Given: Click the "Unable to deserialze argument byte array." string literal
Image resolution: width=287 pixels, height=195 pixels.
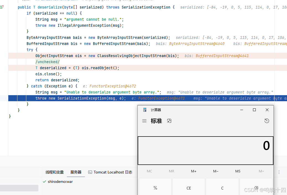Looking at the screenshot, I should [x=112, y=92].
